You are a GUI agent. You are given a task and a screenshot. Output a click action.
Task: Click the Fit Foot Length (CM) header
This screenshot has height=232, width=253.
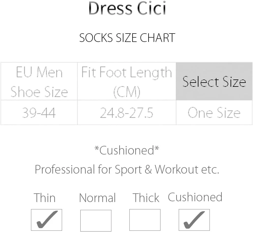(127, 82)
